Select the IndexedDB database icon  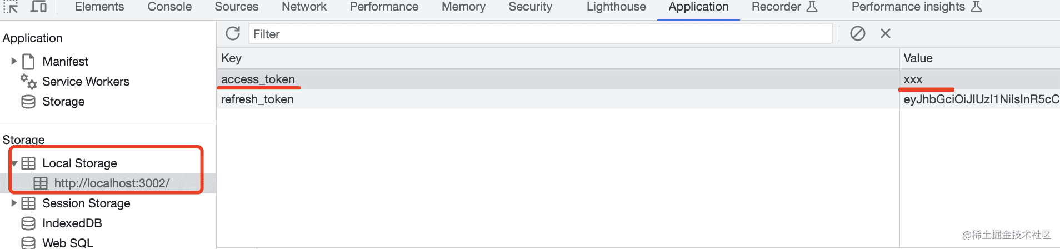(x=28, y=223)
